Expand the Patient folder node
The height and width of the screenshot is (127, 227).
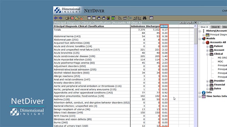[x=207, y=47]
